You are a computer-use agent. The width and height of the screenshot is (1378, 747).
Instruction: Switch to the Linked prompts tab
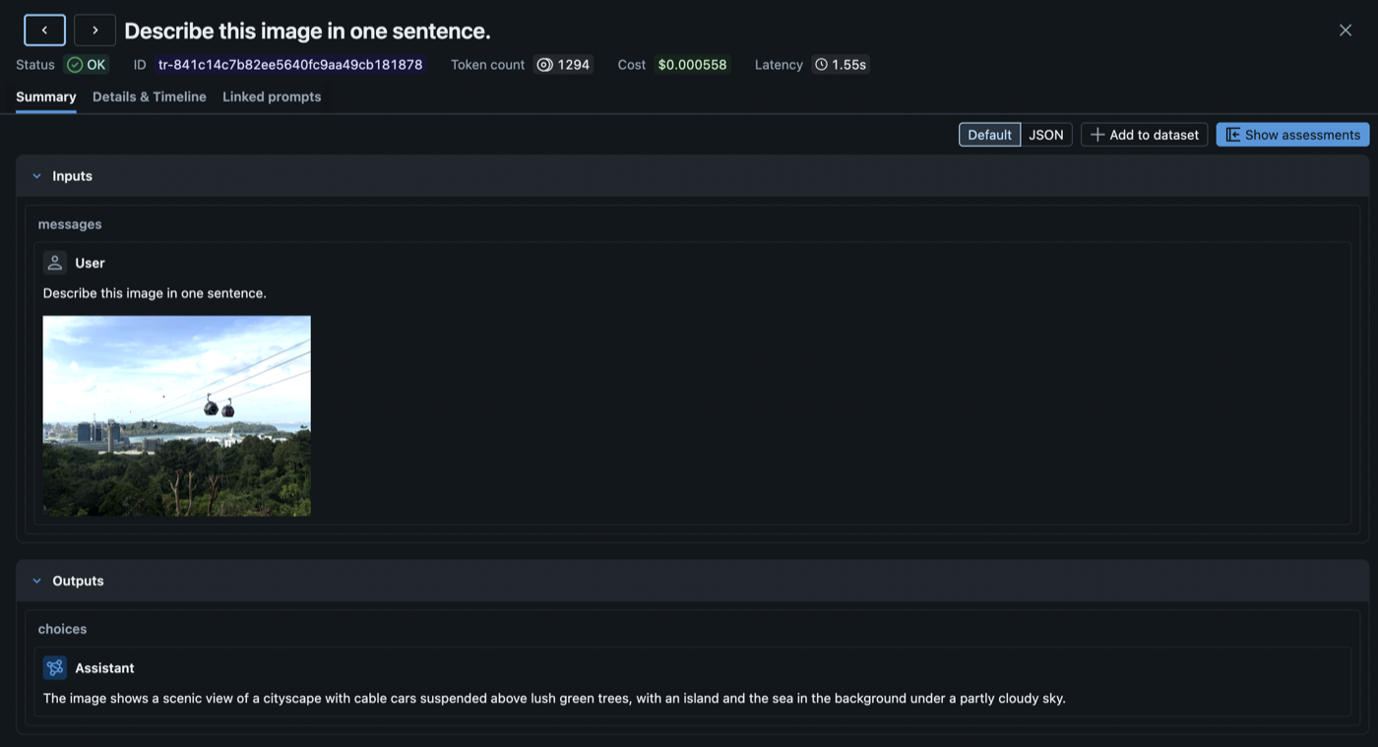pos(272,96)
